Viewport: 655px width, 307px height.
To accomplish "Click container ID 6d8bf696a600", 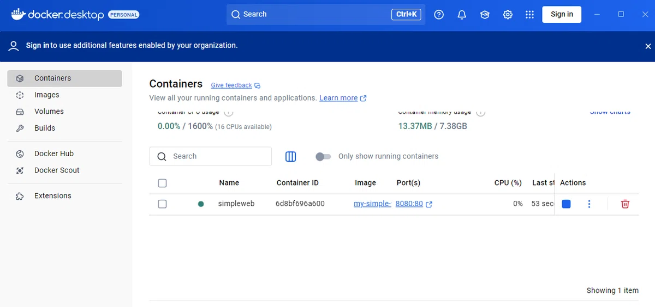I will point(300,204).
